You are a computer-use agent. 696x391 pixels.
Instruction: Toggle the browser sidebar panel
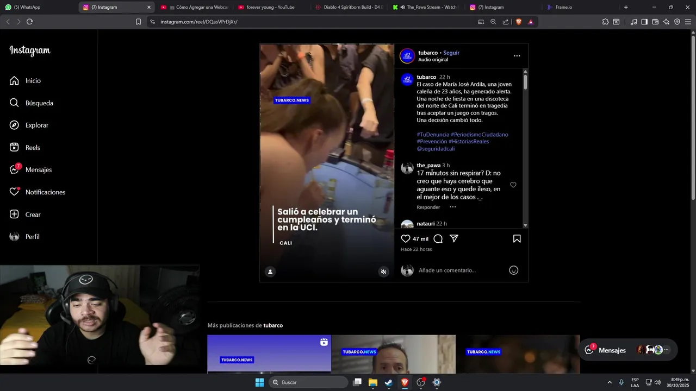click(644, 22)
